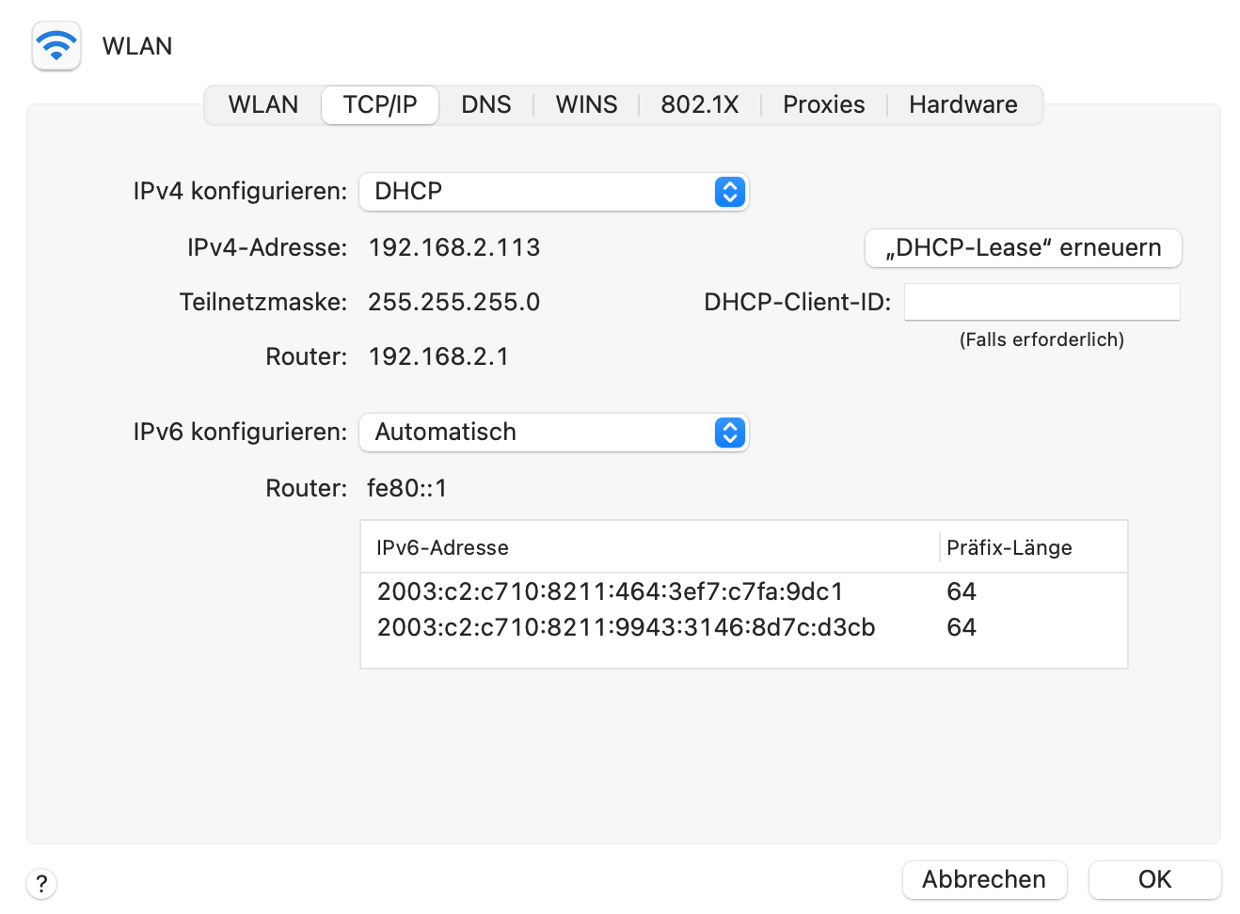Go to the Proxies tab
Screen dimensions: 1240x914
coord(824,104)
